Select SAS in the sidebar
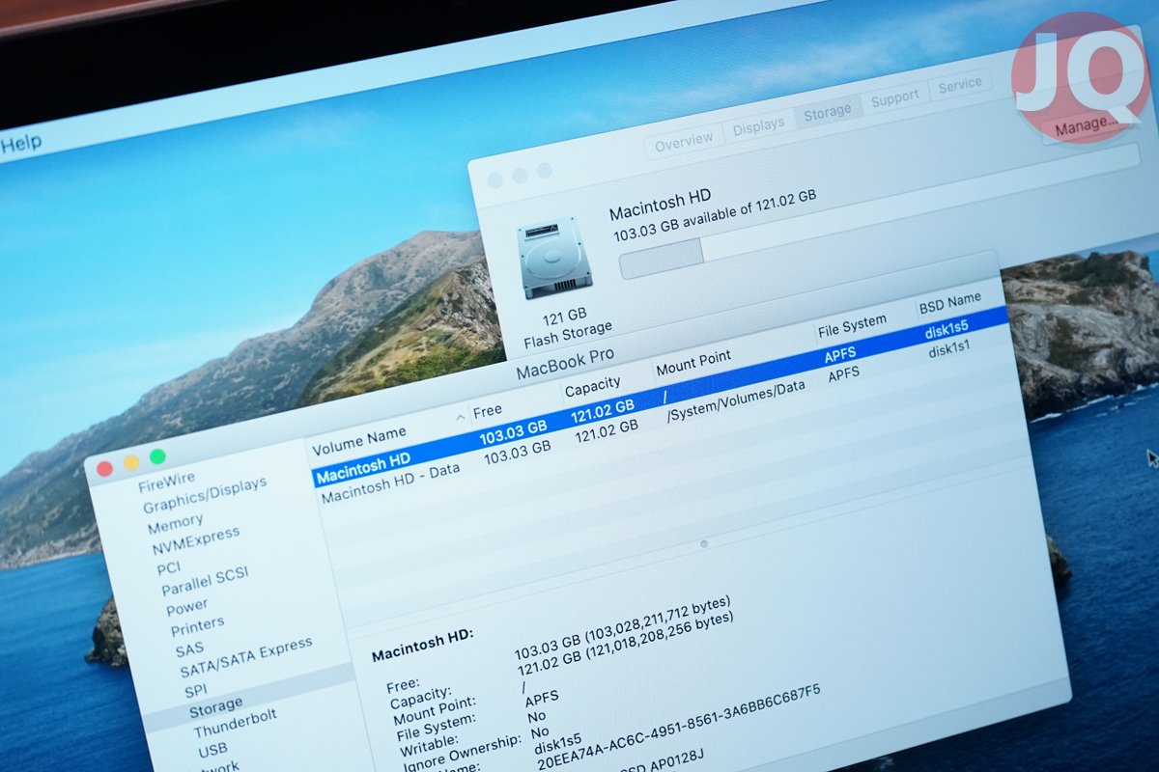Viewport: 1159px width, 772px height. (189, 649)
